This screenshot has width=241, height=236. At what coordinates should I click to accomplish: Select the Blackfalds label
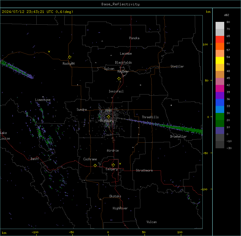click(123, 63)
